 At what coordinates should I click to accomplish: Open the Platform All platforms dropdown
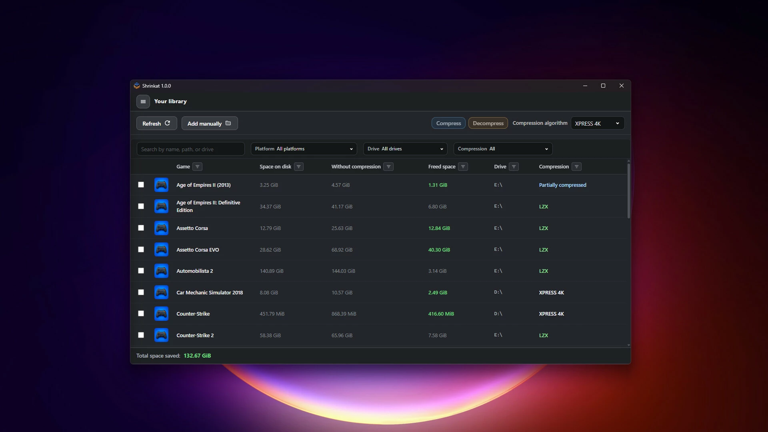(x=304, y=149)
